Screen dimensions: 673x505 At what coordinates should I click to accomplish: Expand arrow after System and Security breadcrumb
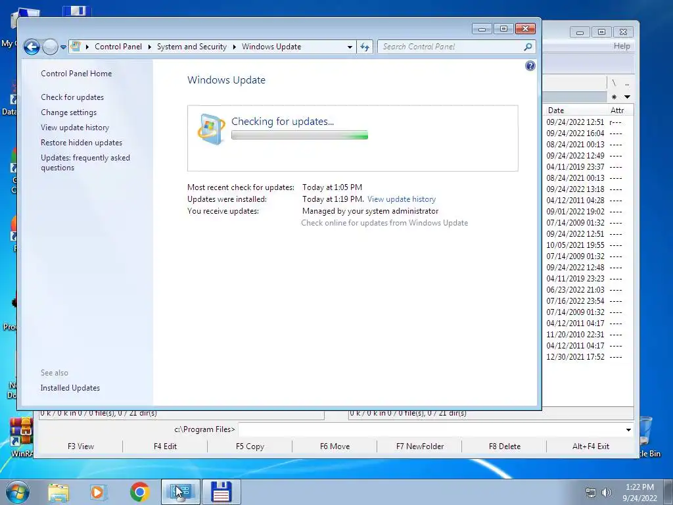[x=235, y=47]
